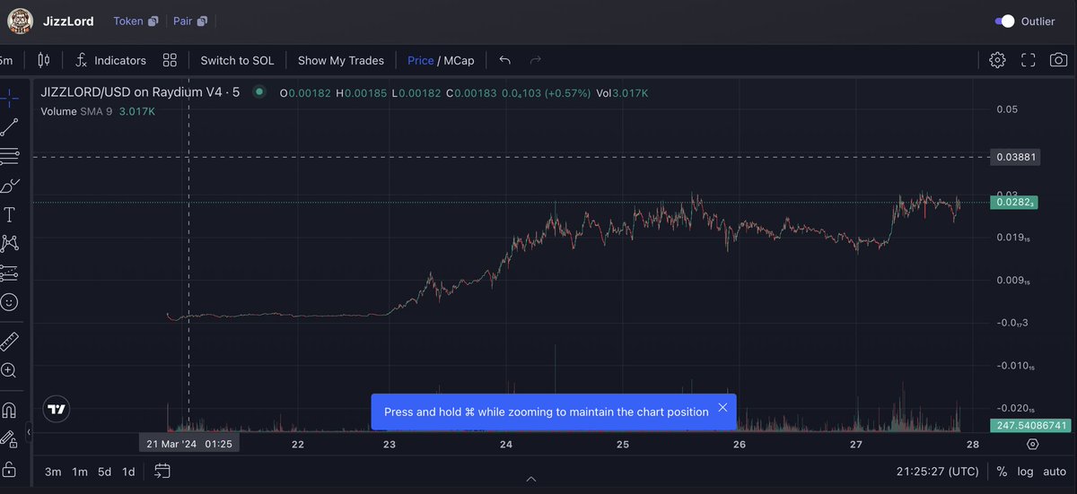The height and width of the screenshot is (494, 1077).
Task: Open the indicator templates grid icon
Action: pos(170,60)
